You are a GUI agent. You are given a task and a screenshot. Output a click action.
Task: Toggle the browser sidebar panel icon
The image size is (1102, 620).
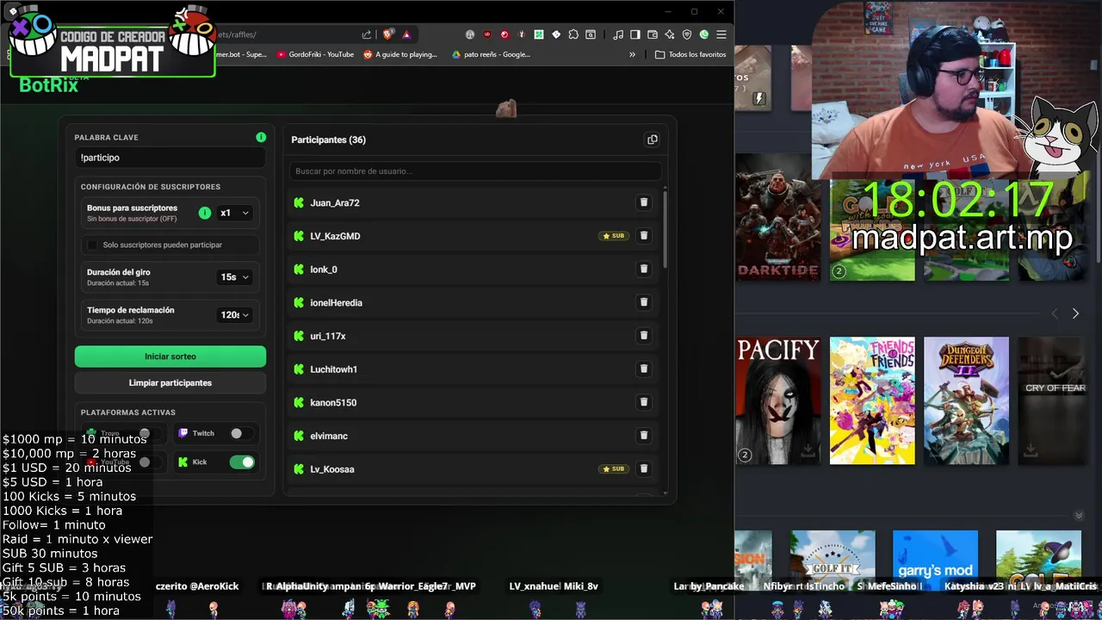(635, 34)
